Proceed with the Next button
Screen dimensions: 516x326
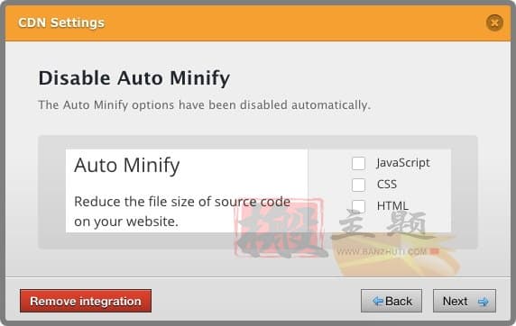[x=465, y=301]
